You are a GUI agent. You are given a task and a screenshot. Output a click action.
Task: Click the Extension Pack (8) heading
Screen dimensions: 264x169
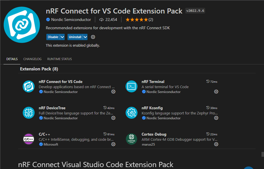click(x=39, y=69)
